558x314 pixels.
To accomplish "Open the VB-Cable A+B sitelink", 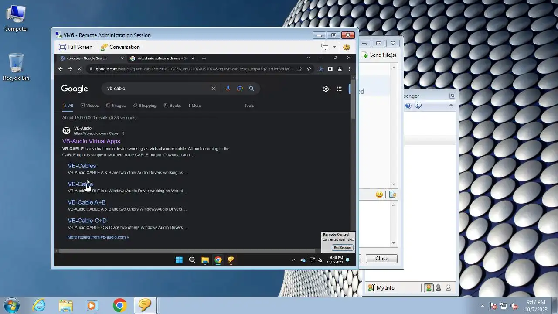I will click(87, 202).
